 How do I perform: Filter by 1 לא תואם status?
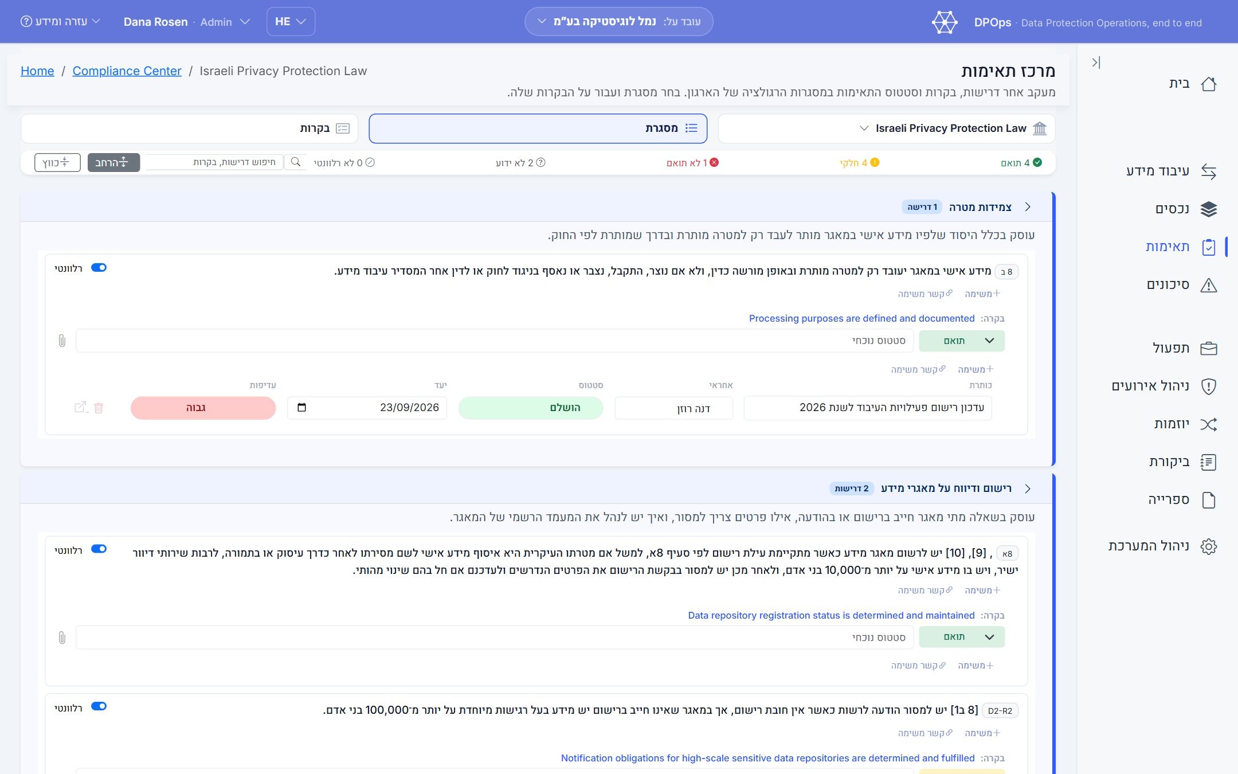tap(692, 163)
